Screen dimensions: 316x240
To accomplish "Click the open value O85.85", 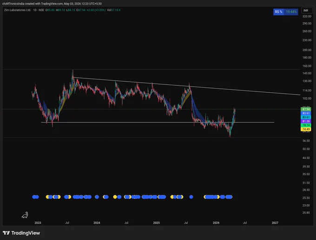I will (50, 10).
